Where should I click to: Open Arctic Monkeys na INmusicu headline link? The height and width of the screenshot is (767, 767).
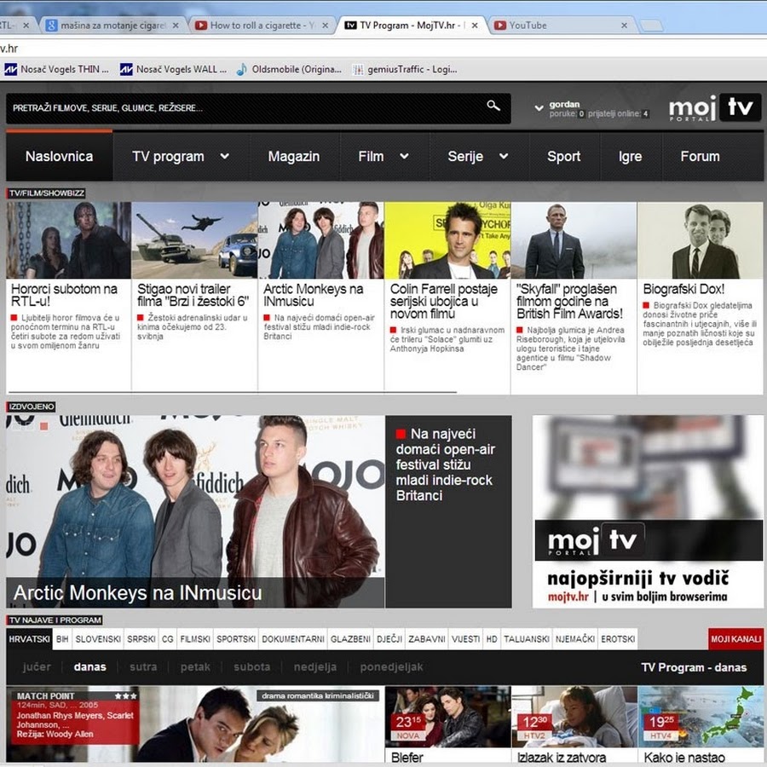pyautogui.click(x=313, y=295)
